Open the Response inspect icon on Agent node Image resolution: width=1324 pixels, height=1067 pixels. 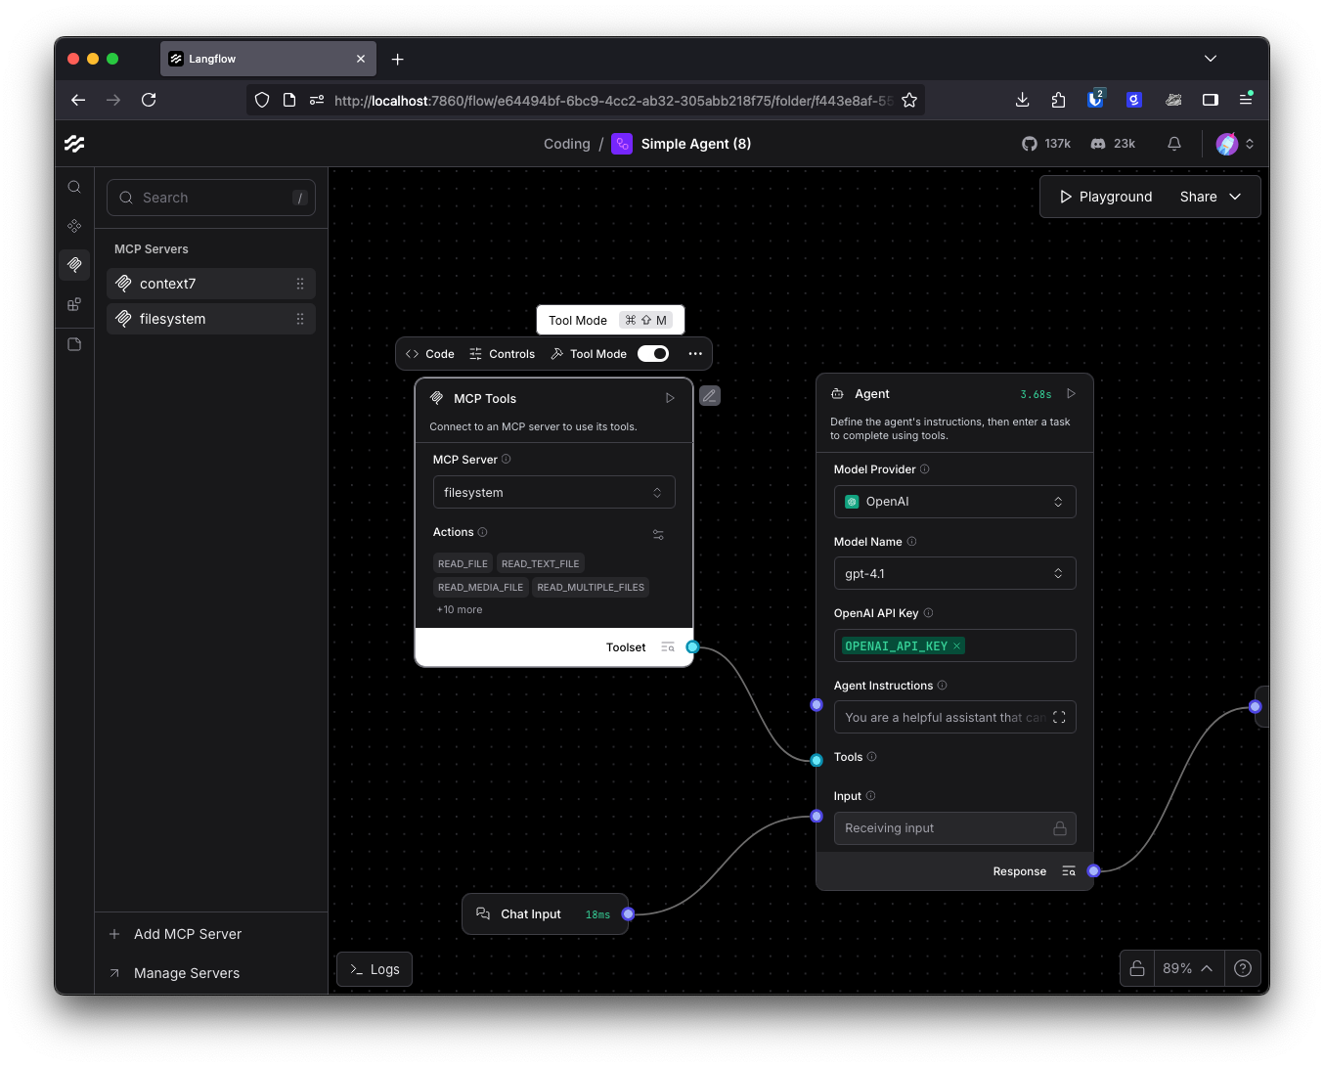click(x=1068, y=870)
